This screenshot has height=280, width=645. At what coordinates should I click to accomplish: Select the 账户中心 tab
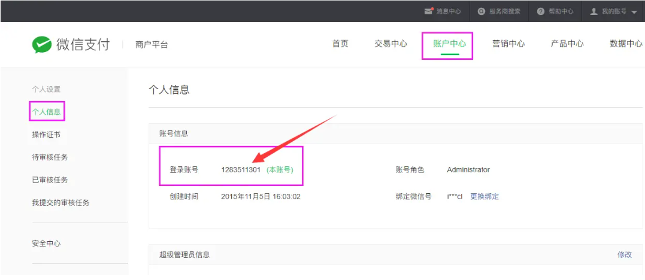click(449, 44)
